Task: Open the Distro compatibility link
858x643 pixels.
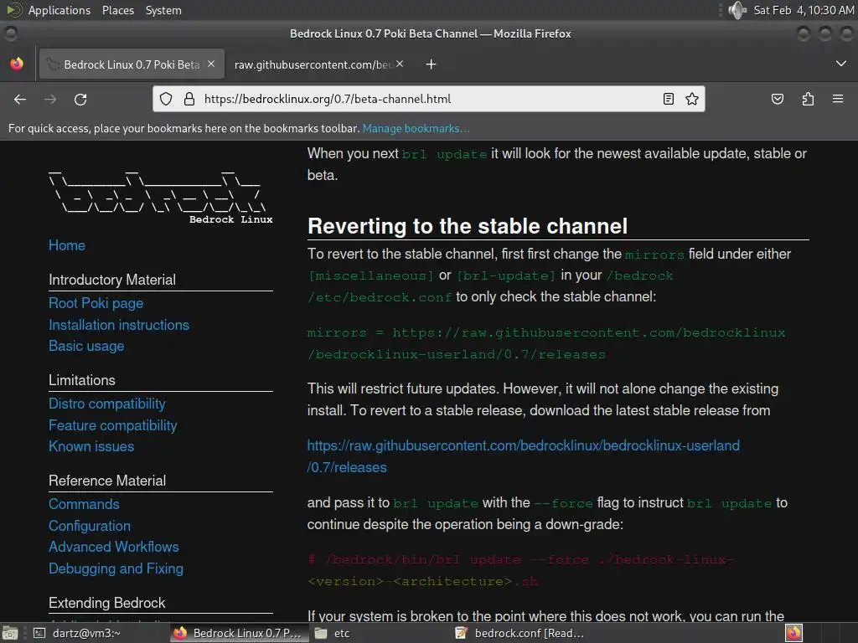Action: pos(107,404)
